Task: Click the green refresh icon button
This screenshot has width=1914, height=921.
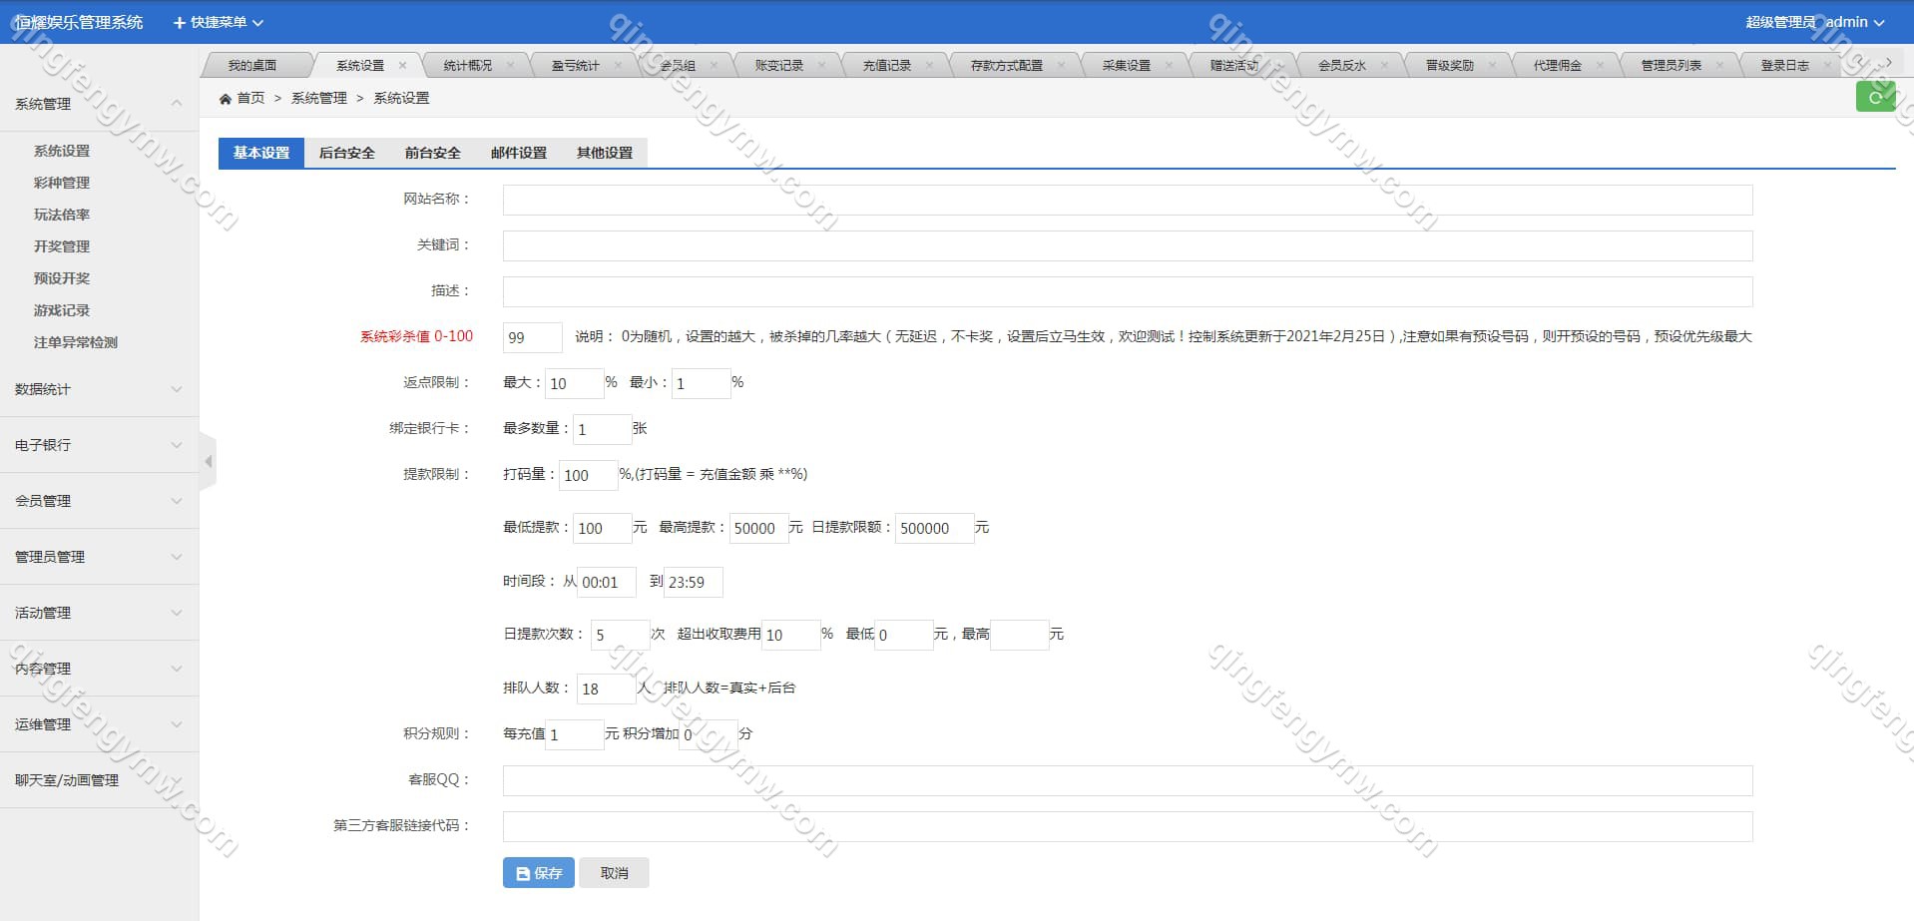Action: (1874, 97)
